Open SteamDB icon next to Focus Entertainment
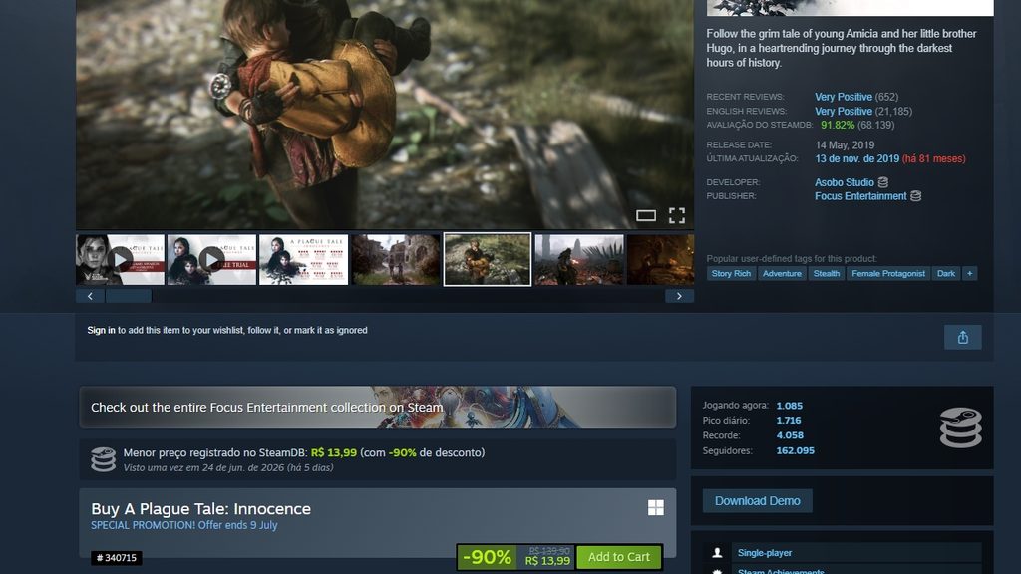The height and width of the screenshot is (574, 1021). [915, 196]
